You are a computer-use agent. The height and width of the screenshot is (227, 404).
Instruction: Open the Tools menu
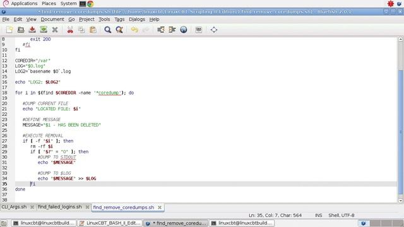104,20
